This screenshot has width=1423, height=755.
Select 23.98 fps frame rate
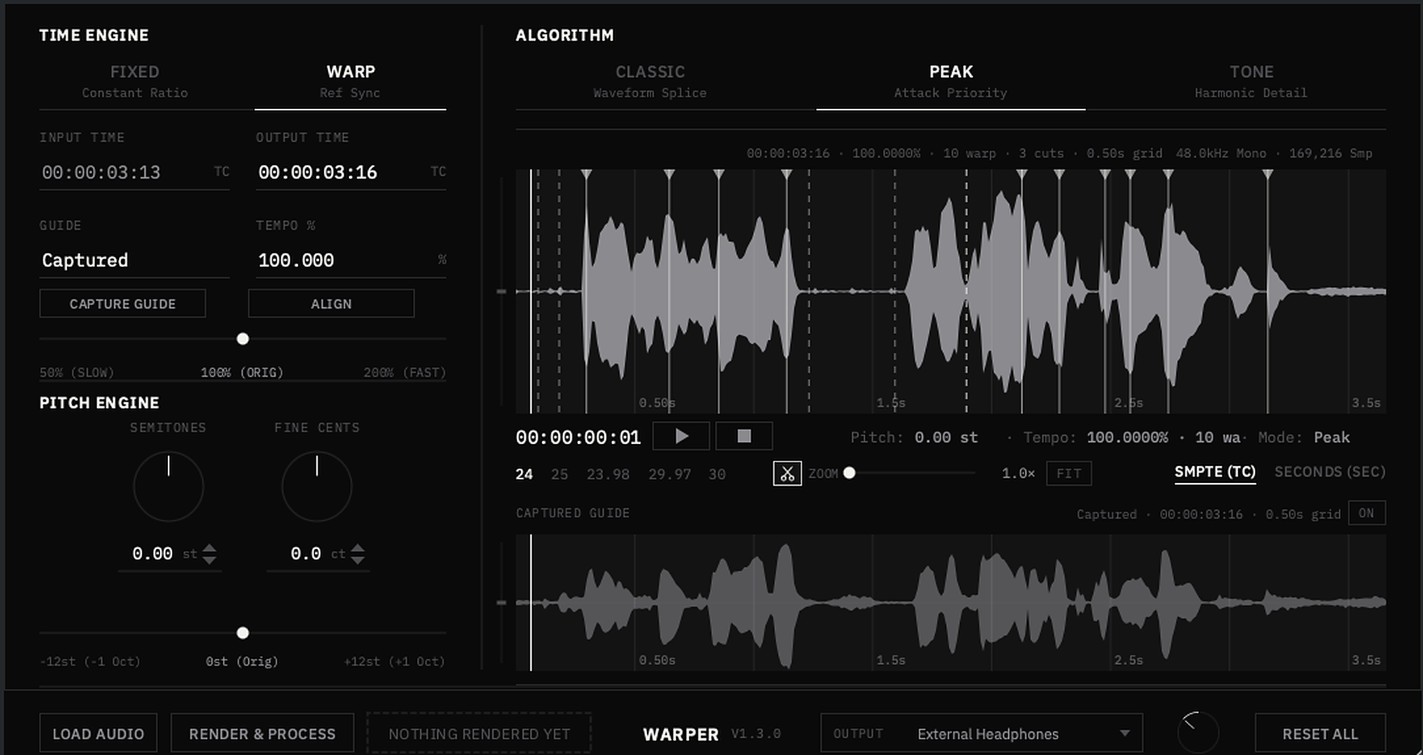(x=608, y=474)
